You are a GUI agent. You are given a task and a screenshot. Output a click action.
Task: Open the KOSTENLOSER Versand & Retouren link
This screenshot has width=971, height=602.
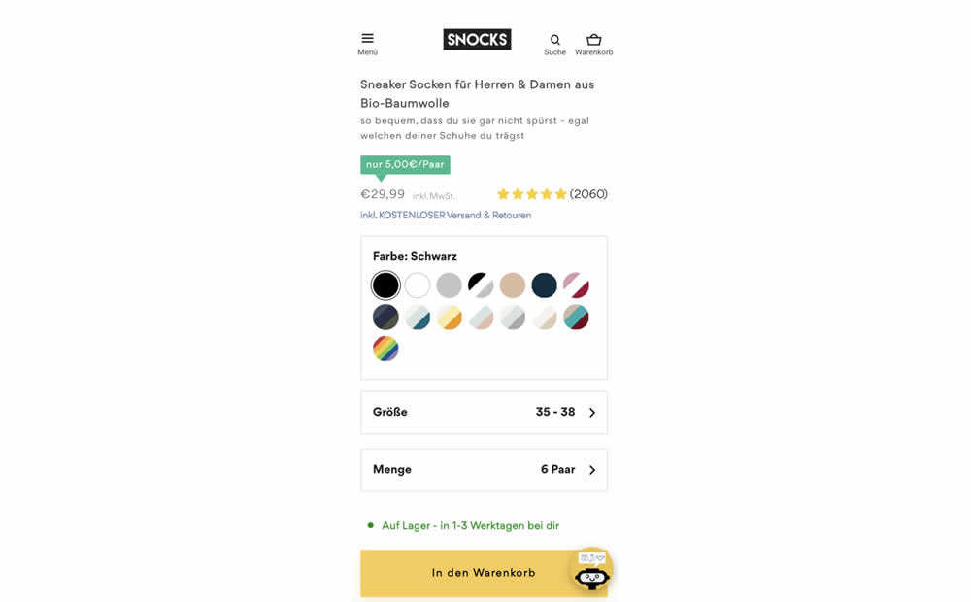(x=446, y=215)
